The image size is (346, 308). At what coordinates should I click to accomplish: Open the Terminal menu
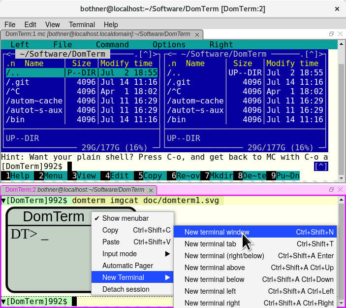click(x=82, y=25)
